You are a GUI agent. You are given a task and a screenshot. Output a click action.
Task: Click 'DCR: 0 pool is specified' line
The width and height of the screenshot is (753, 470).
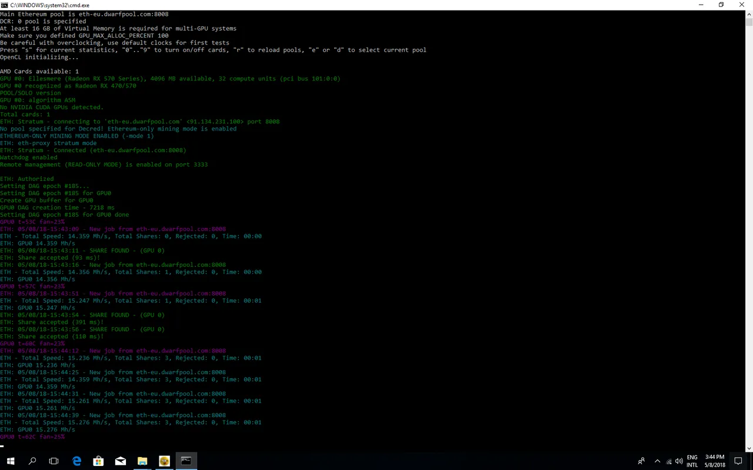click(x=43, y=21)
